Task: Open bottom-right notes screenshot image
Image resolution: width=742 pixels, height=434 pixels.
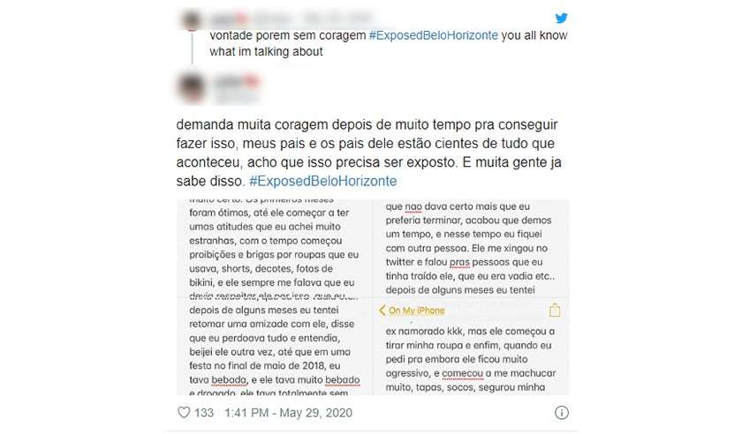Action: (x=472, y=347)
